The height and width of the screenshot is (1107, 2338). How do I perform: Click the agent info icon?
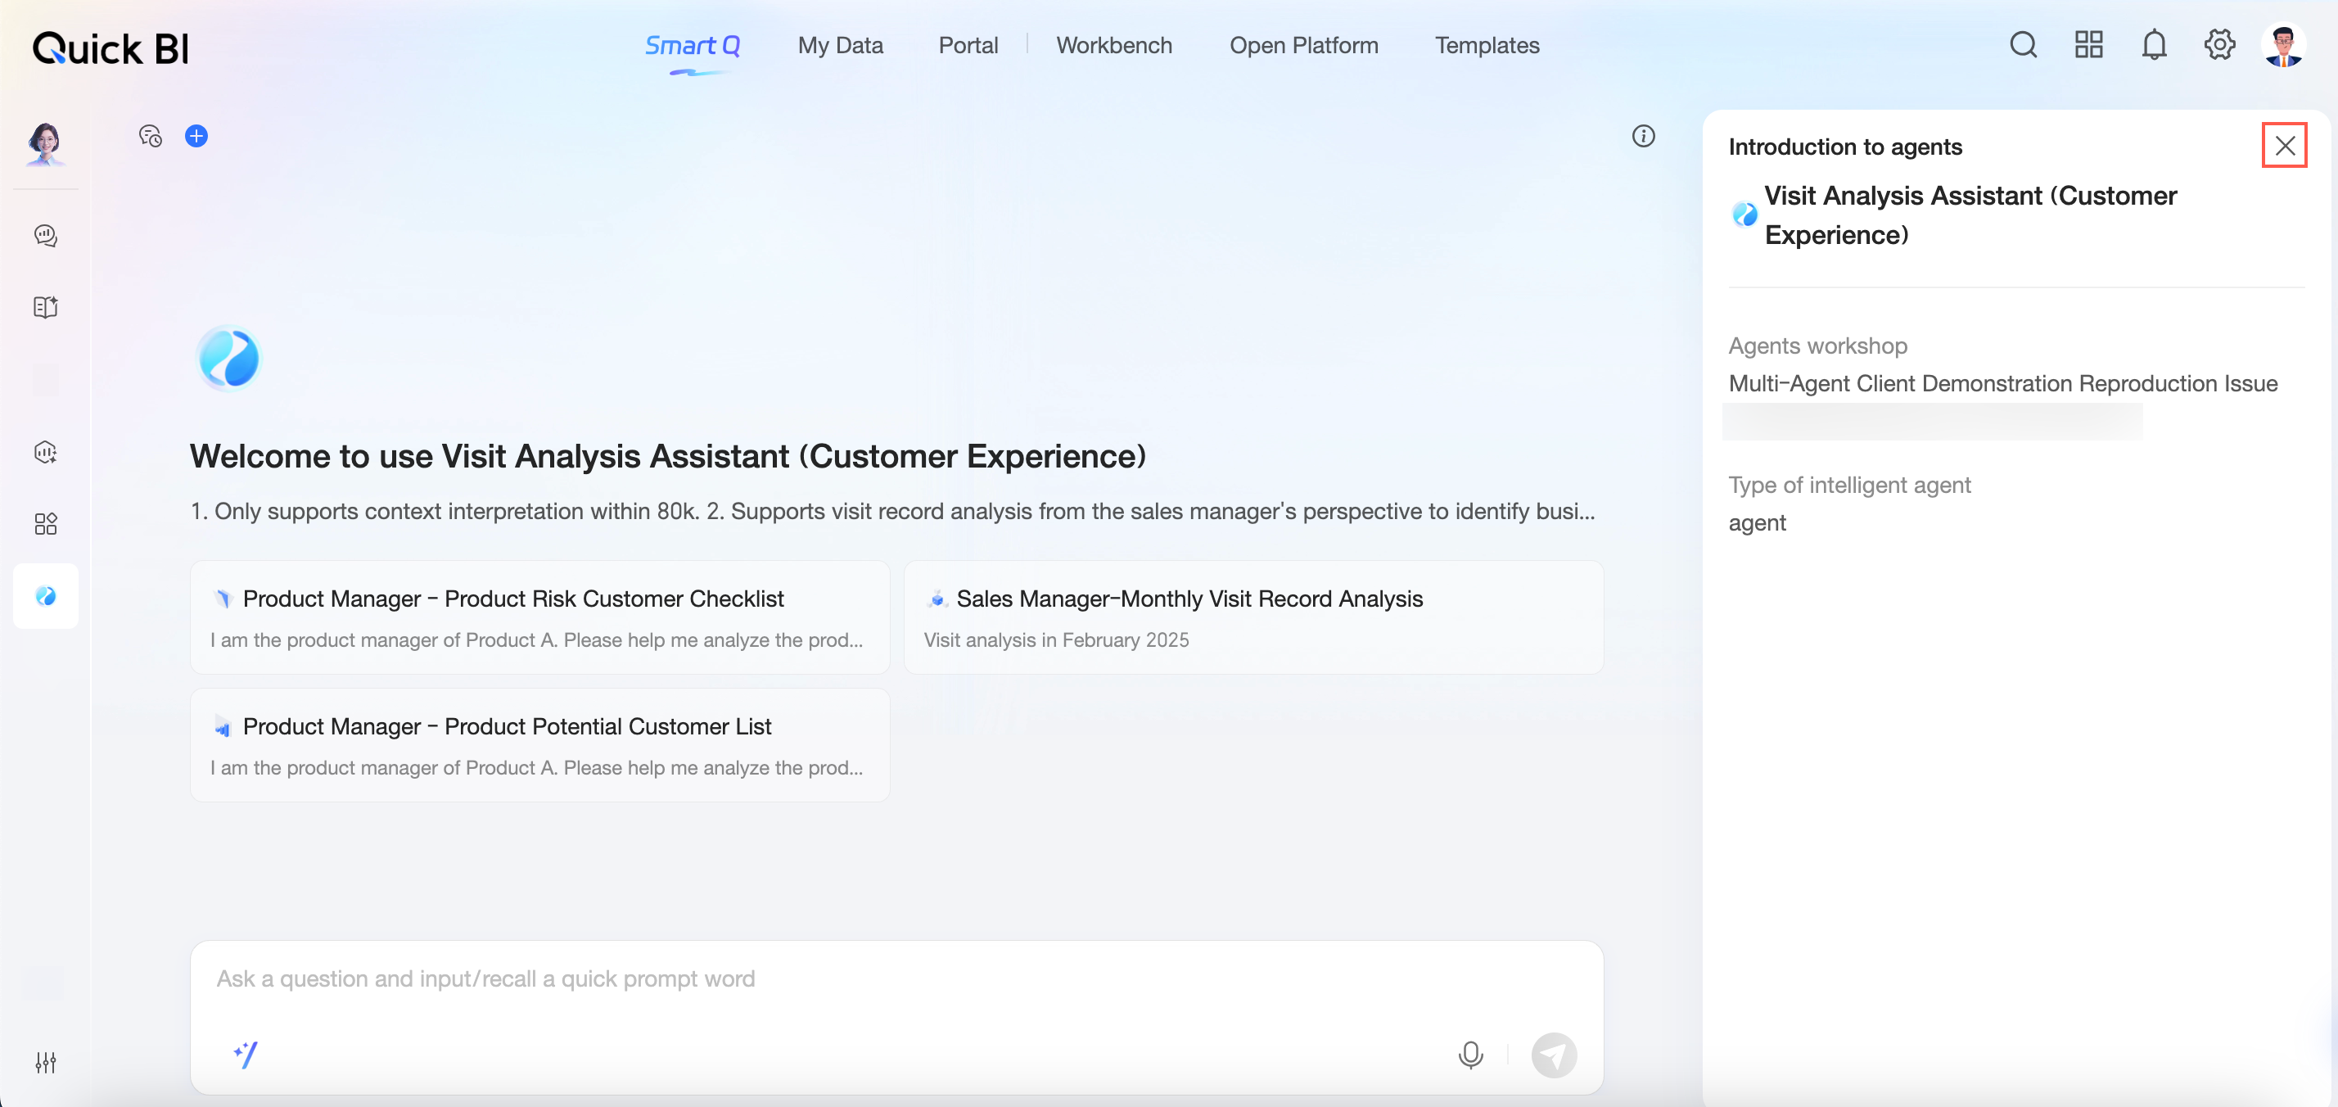(1643, 136)
